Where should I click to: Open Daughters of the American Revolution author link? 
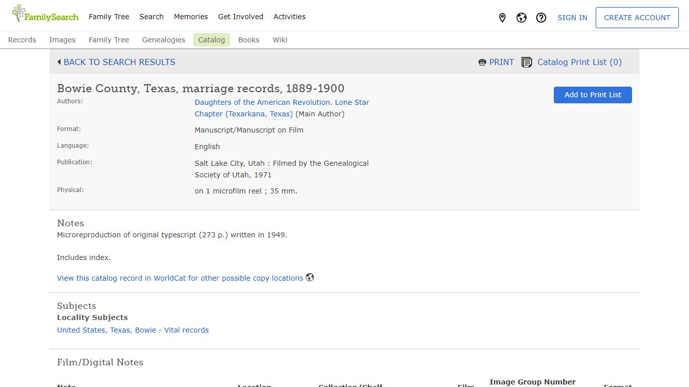(x=282, y=108)
